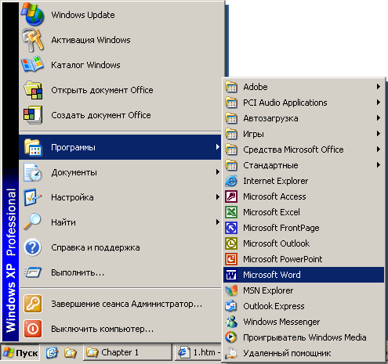Open the Выполнить... menu entry
The height and width of the screenshot is (364, 388).
(x=120, y=272)
